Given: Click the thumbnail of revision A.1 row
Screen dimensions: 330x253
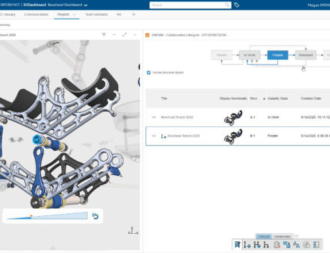Looking at the screenshot, I should [233, 118].
